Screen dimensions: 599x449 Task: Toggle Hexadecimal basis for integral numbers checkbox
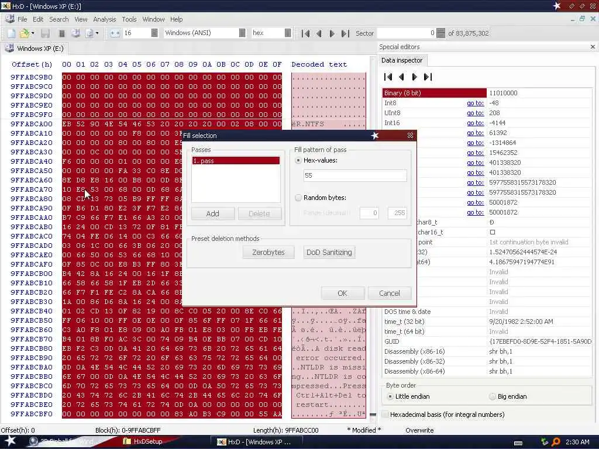[x=385, y=415]
